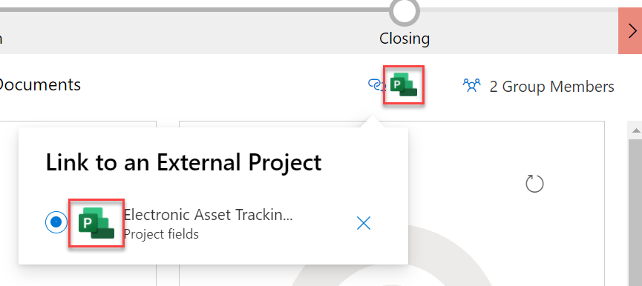This screenshot has height=286, width=642.
Task: Select the Electronic Asset Tracking radio button
Action: click(x=56, y=223)
